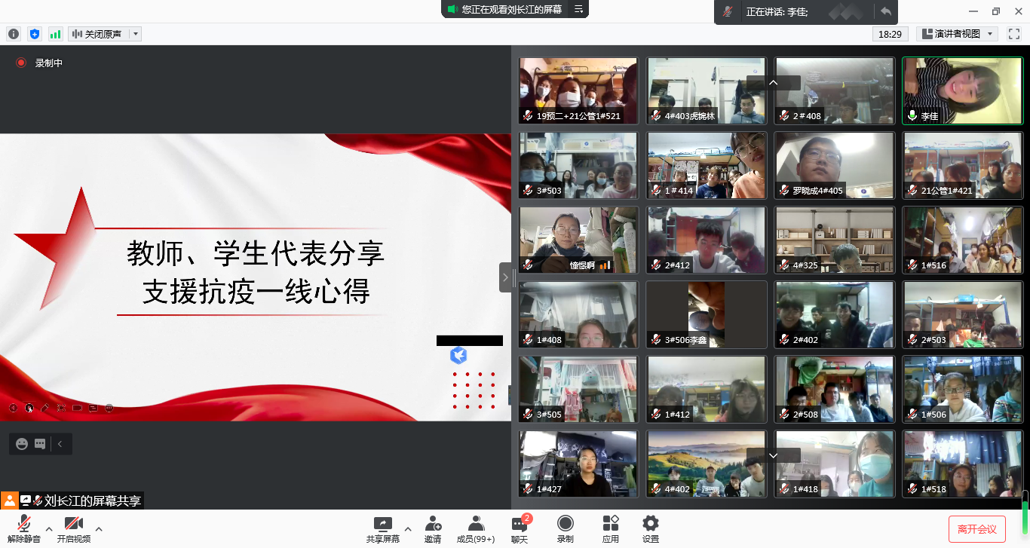The width and height of the screenshot is (1030, 548).
Task: Toggle recording (录制) button
Action: coord(565,528)
